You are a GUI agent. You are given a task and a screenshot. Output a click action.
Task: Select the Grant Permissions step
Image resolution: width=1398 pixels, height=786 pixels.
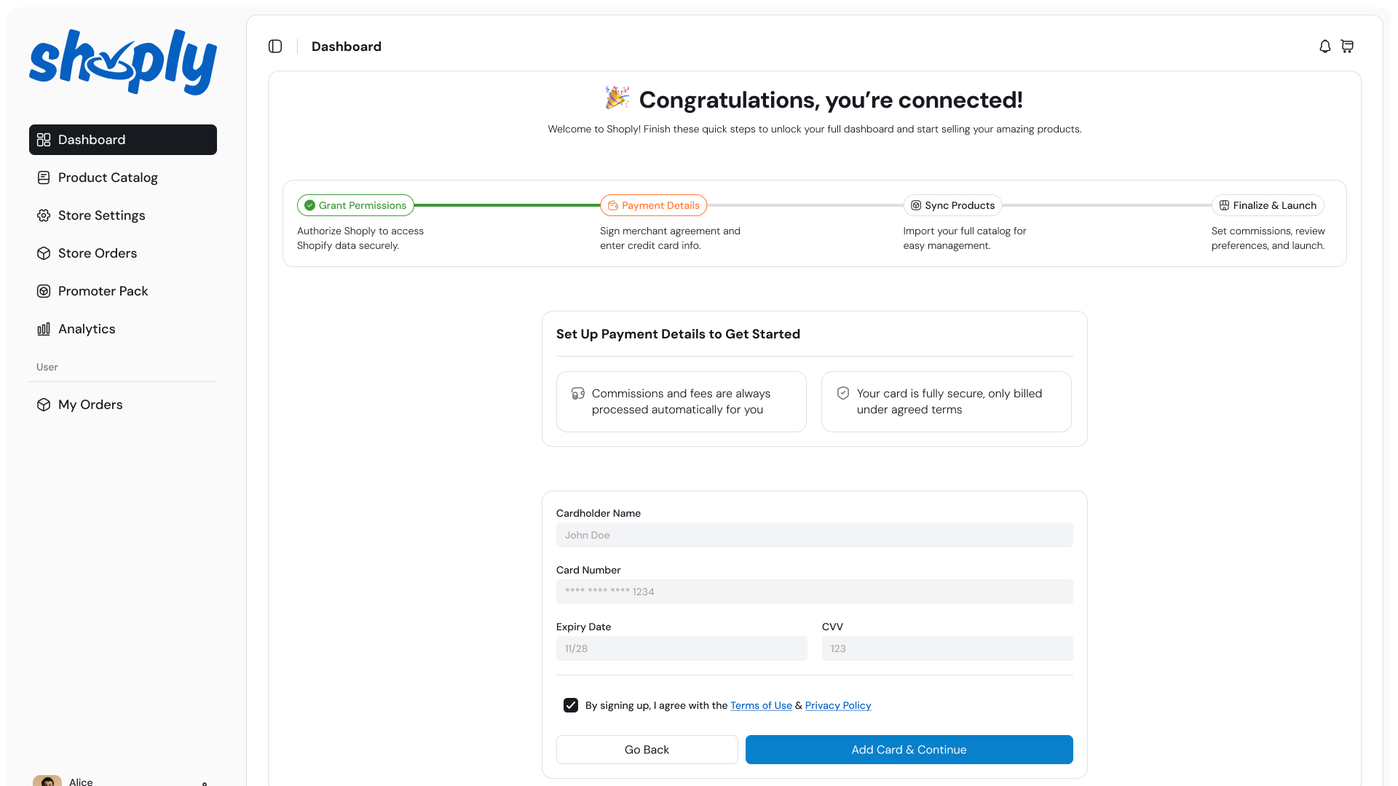point(355,205)
